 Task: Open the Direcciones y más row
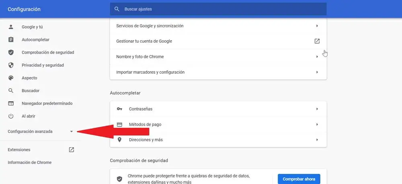(218, 140)
